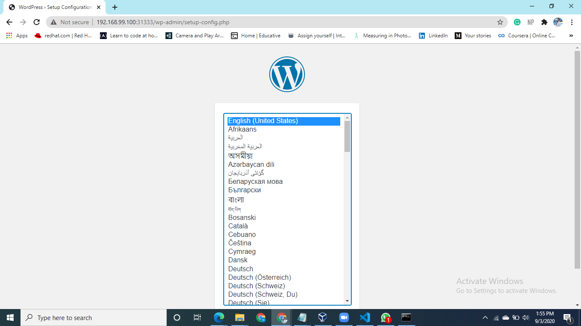The height and width of the screenshot is (326, 581).
Task: Open Home | Educative bookmark
Action: pos(256,36)
